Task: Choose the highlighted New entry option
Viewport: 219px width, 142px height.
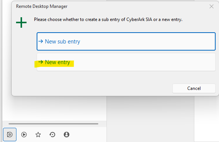Action: click(126, 62)
